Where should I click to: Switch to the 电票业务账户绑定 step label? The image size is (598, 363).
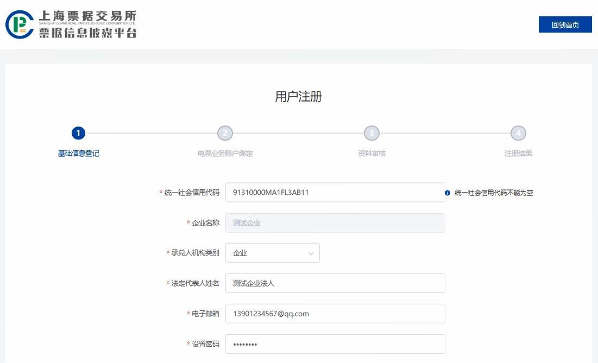pyautogui.click(x=225, y=153)
